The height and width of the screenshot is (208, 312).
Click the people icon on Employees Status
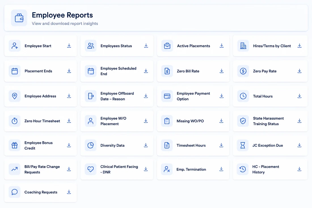click(x=90, y=46)
